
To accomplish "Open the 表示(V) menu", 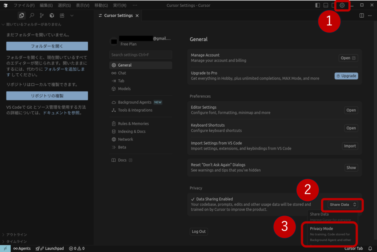I will tap(82, 5).
